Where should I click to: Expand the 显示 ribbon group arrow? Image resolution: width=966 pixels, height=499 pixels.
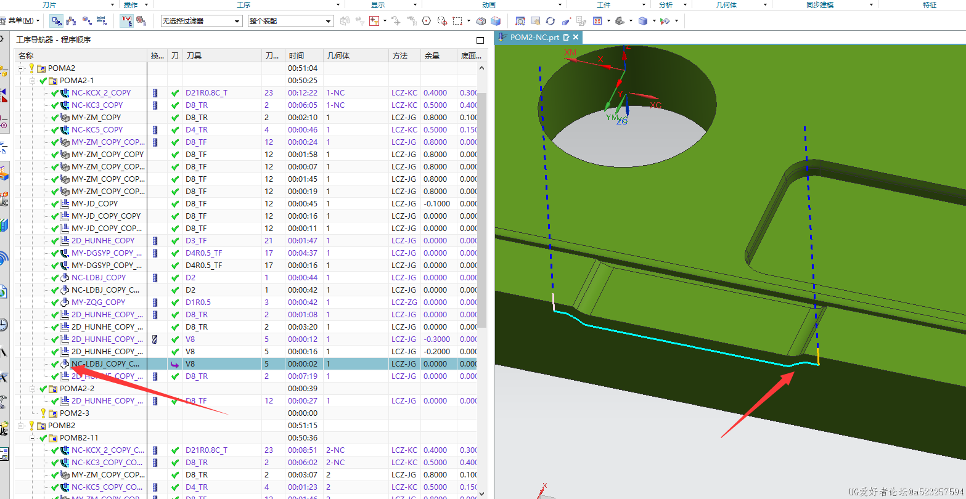[x=416, y=5]
